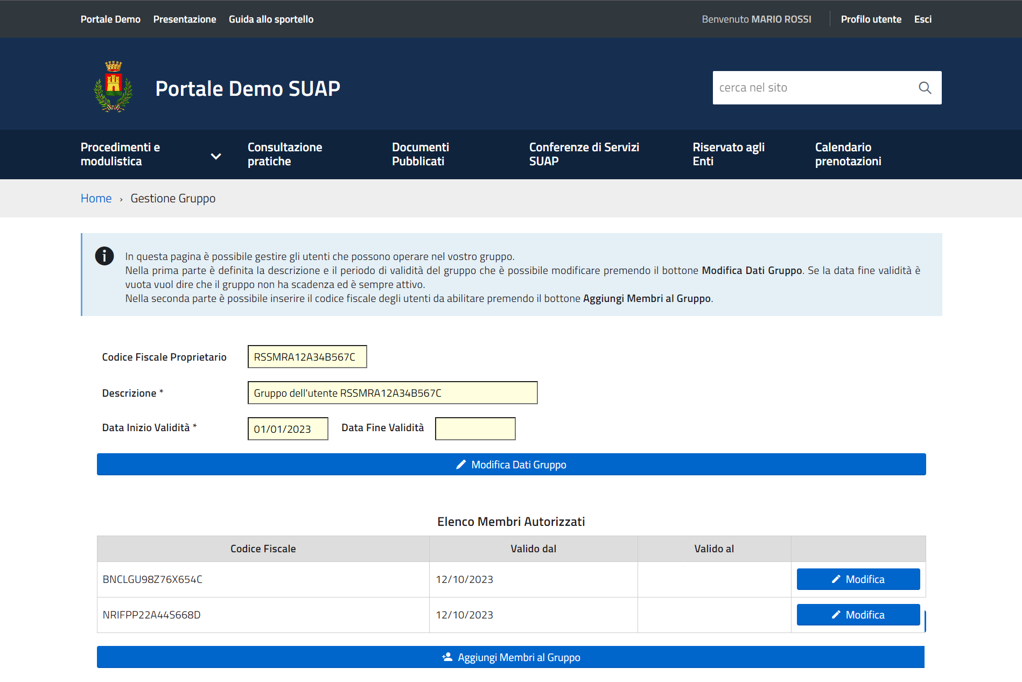
Task: Open Riservato agli Enti section
Action: (728, 154)
